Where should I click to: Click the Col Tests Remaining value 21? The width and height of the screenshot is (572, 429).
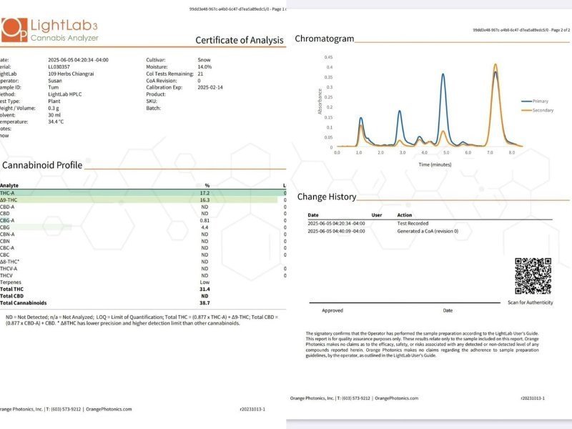[200, 74]
